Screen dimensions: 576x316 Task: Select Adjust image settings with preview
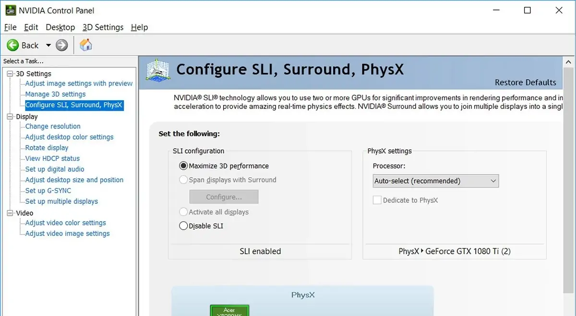click(79, 83)
